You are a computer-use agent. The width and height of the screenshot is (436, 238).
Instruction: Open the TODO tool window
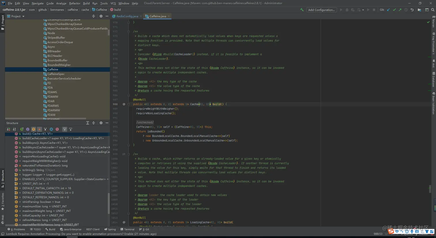tap(35, 229)
